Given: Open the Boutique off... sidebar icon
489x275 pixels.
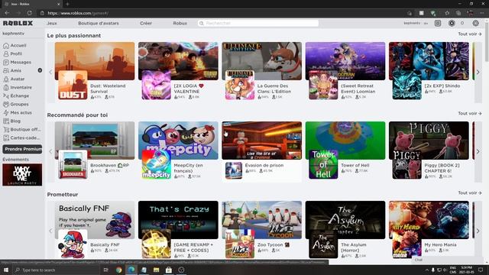Looking at the screenshot, I should (x=6, y=130).
